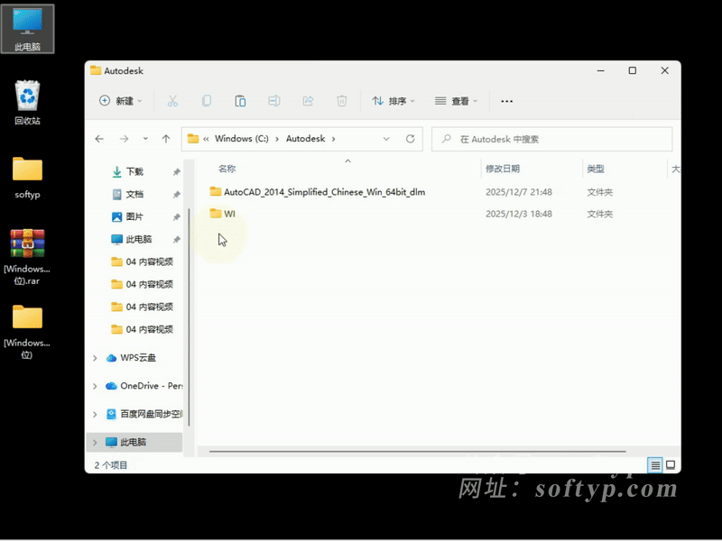Open the 查看 (View) dropdown
The width and height of the screenshot is (722, 541).
(457, 101)
